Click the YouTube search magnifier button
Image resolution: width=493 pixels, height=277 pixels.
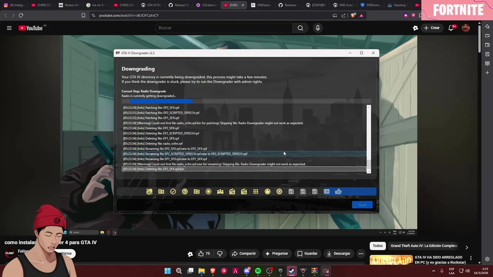click(x=300, y=28)
